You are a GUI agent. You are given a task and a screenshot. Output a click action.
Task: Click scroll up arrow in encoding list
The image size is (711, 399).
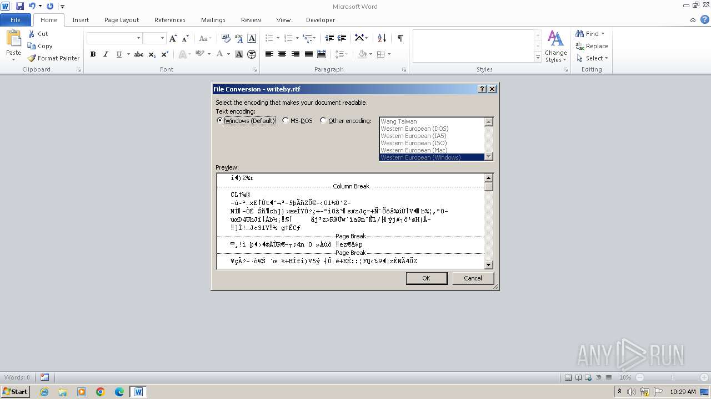point(489,122)
